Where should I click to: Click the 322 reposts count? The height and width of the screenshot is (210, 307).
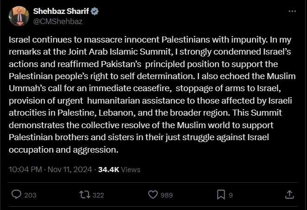tap(98, 195)
